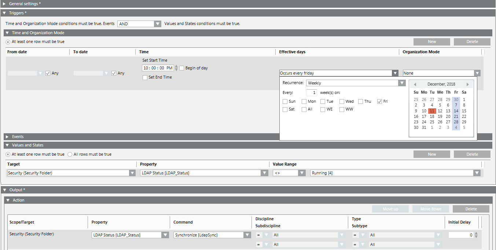Go to next month in calendar
This screenshot has height=250, width=496.
click(x=467, y=84)
